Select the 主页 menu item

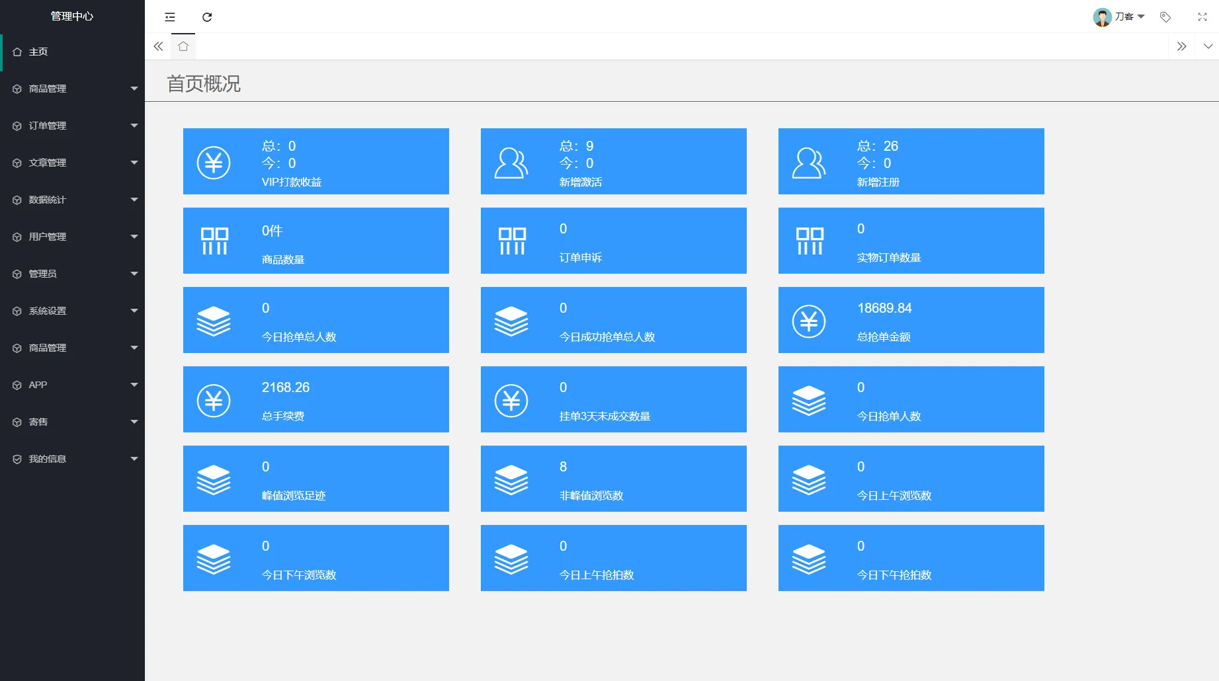[37, 51]
